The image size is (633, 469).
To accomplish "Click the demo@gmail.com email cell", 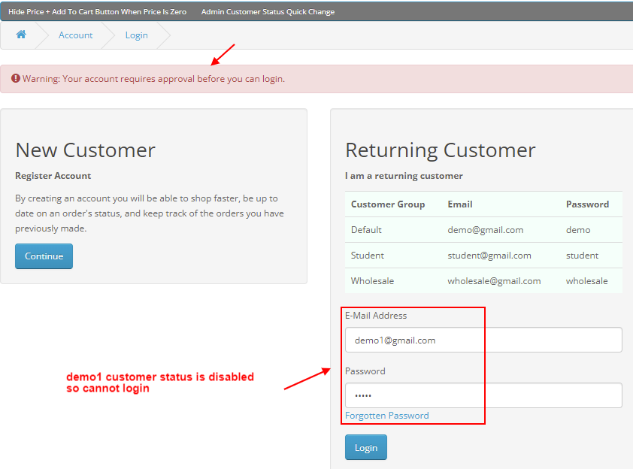I will pyautogui.click(x=485, y=230).
